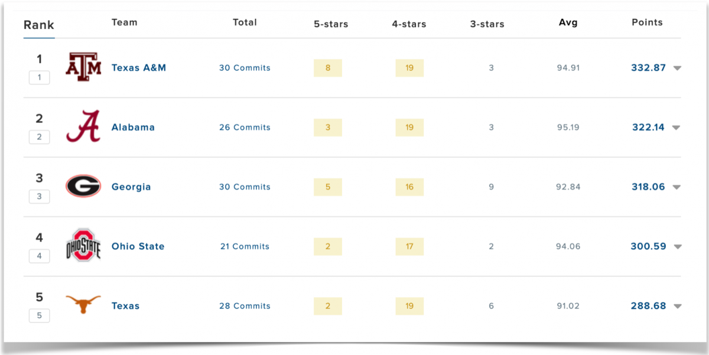Select the Rank column header tab
The width and height of the screenshot is (709, 355).
click(39, 25)
